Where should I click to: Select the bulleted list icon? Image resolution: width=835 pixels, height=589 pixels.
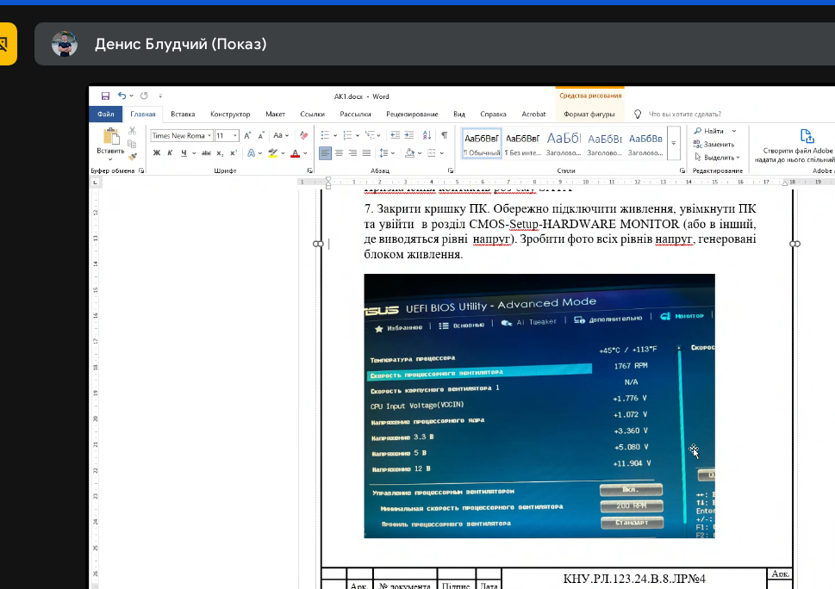coord(325,136)
